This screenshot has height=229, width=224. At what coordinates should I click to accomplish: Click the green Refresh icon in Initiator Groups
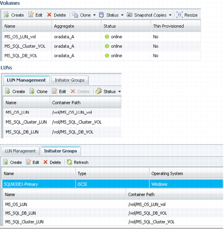point(69,162)
